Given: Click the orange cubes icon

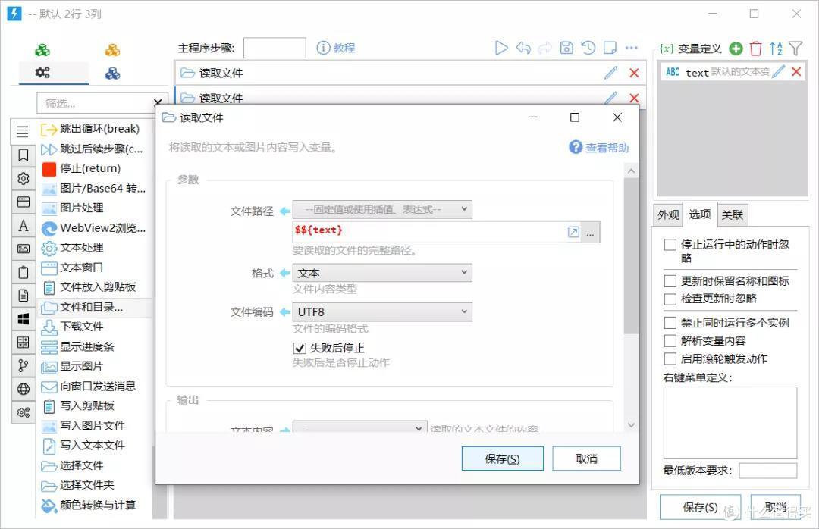Looking at the screenshot, I should tap(112, 50).
